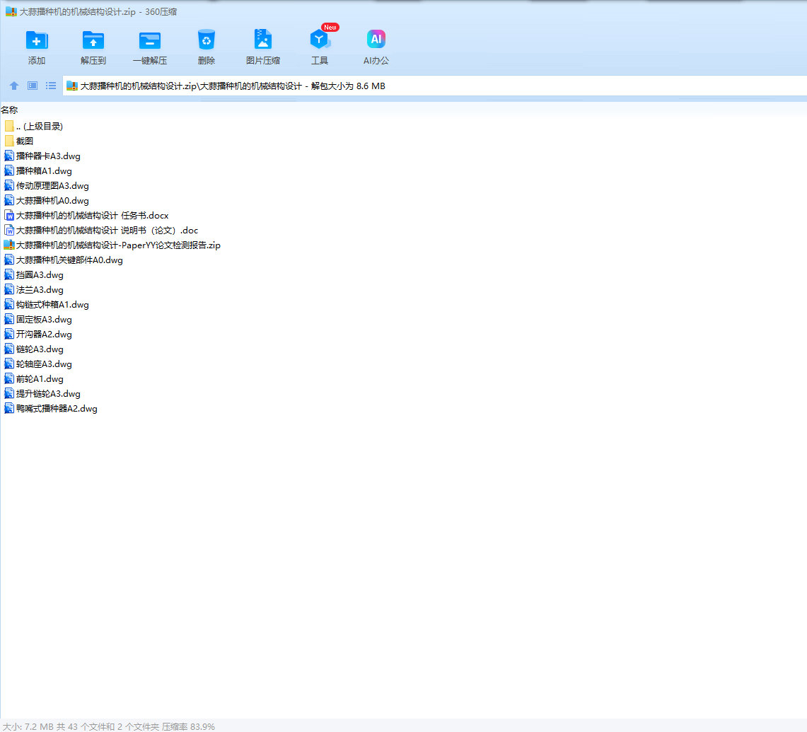Select 开沟器A2.dwg file
Image resolution: width=807 pixels, height=732 pixels.
click(x=38, y=335)
